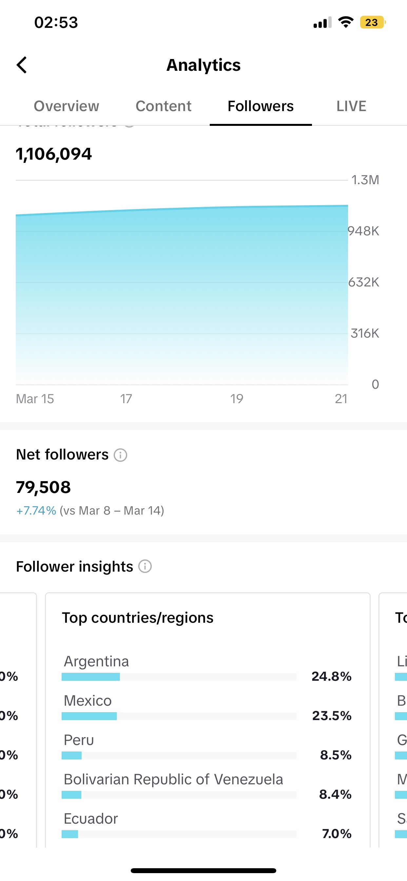
Task: Tap the back arrow icon
Action: (x=22, y=65)
